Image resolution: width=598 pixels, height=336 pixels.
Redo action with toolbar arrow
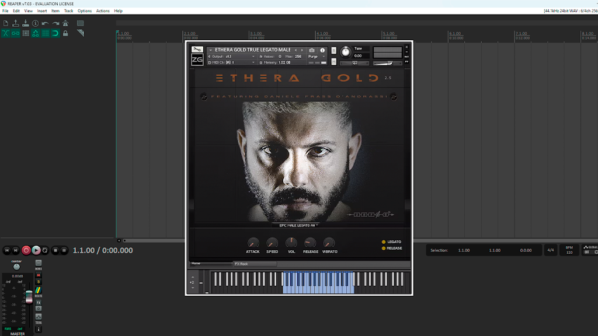(x=55, y=23)
